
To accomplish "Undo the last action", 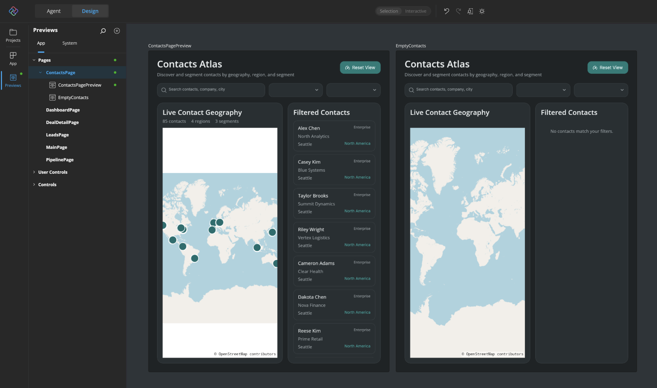I will click(447, 11).
